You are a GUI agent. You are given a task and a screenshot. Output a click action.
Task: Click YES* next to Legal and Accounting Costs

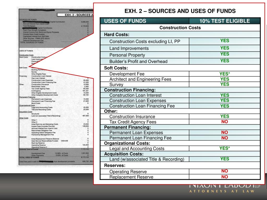[x=224, y=148]
